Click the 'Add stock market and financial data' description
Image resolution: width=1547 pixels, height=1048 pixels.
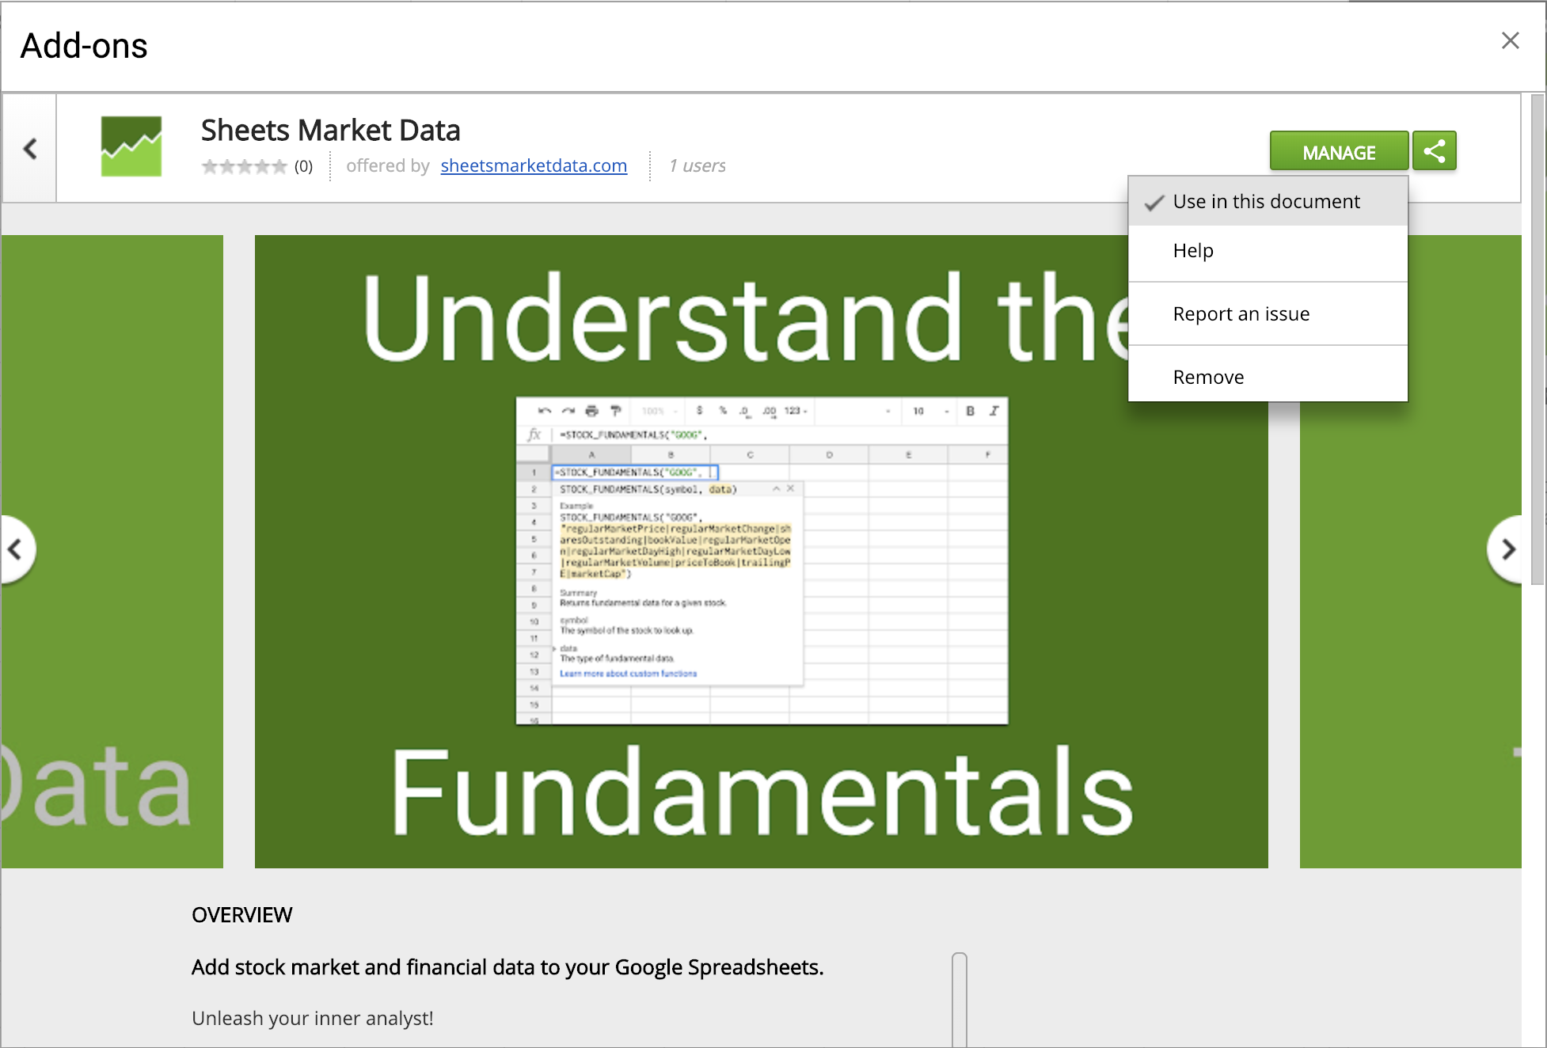507,967
